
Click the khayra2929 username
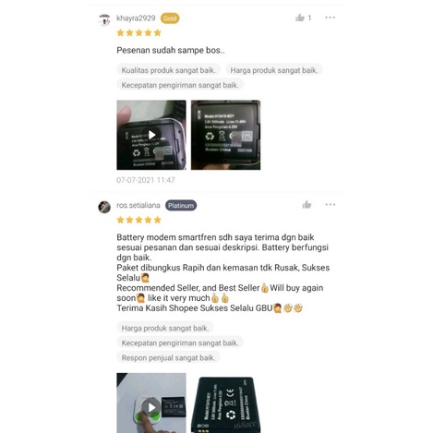(x=136, y=18)
